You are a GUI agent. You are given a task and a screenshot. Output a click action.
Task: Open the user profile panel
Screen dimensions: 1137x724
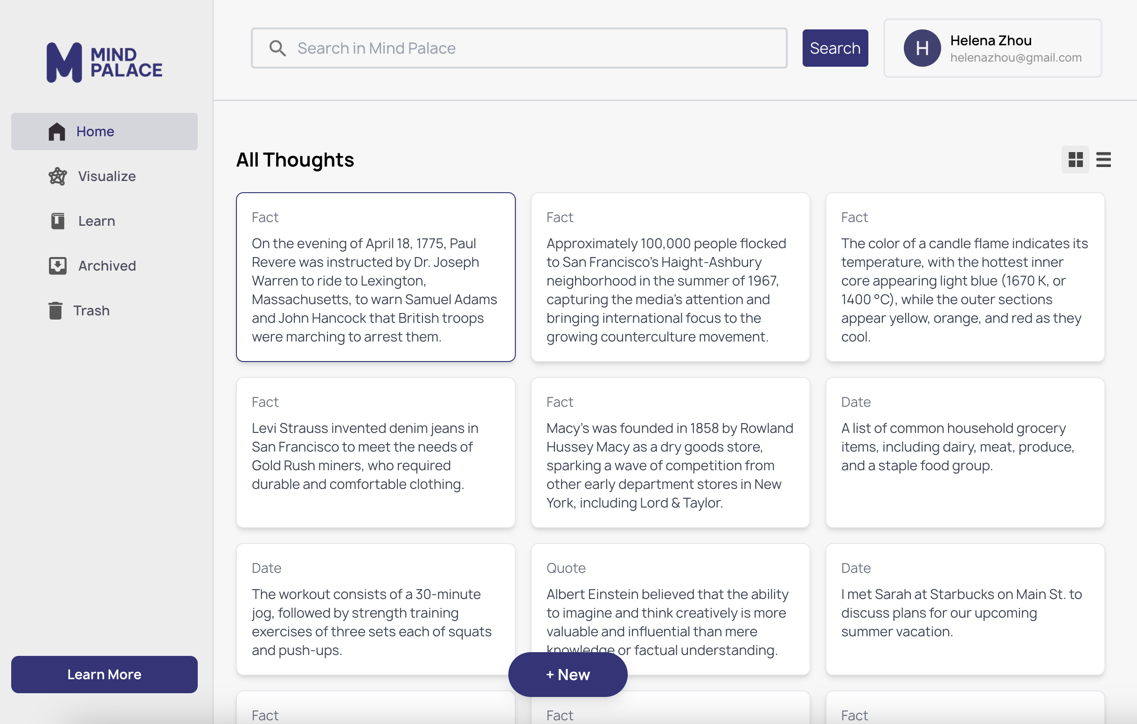[x=991, y=48]
